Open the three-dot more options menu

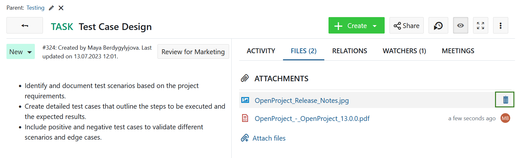coord(501,25)
